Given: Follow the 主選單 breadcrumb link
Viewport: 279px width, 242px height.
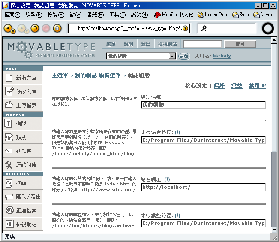Looking at the screenshot, I should [60, 75].
